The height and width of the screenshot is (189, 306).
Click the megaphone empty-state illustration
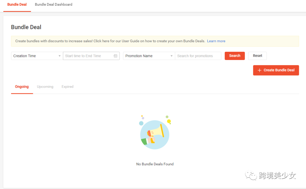coord(155,132)
